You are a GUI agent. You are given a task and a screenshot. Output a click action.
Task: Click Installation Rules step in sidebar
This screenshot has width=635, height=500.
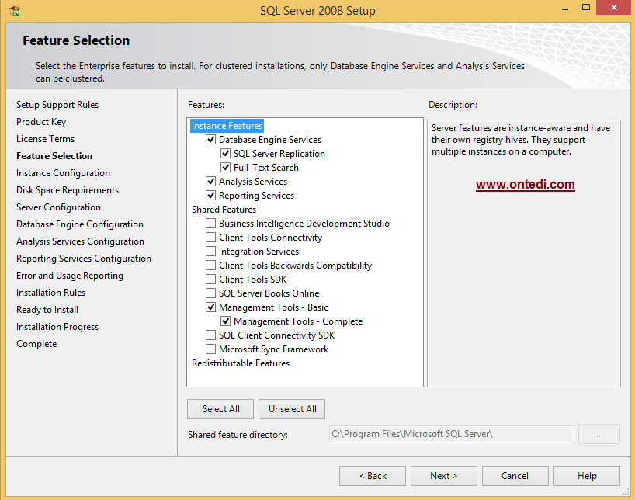51,293
